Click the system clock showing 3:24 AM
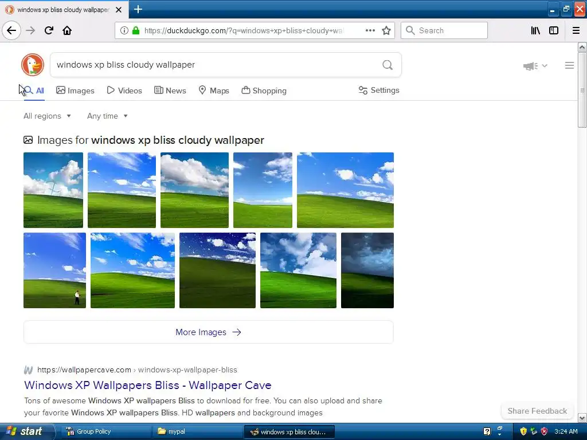 click(566, 431)
